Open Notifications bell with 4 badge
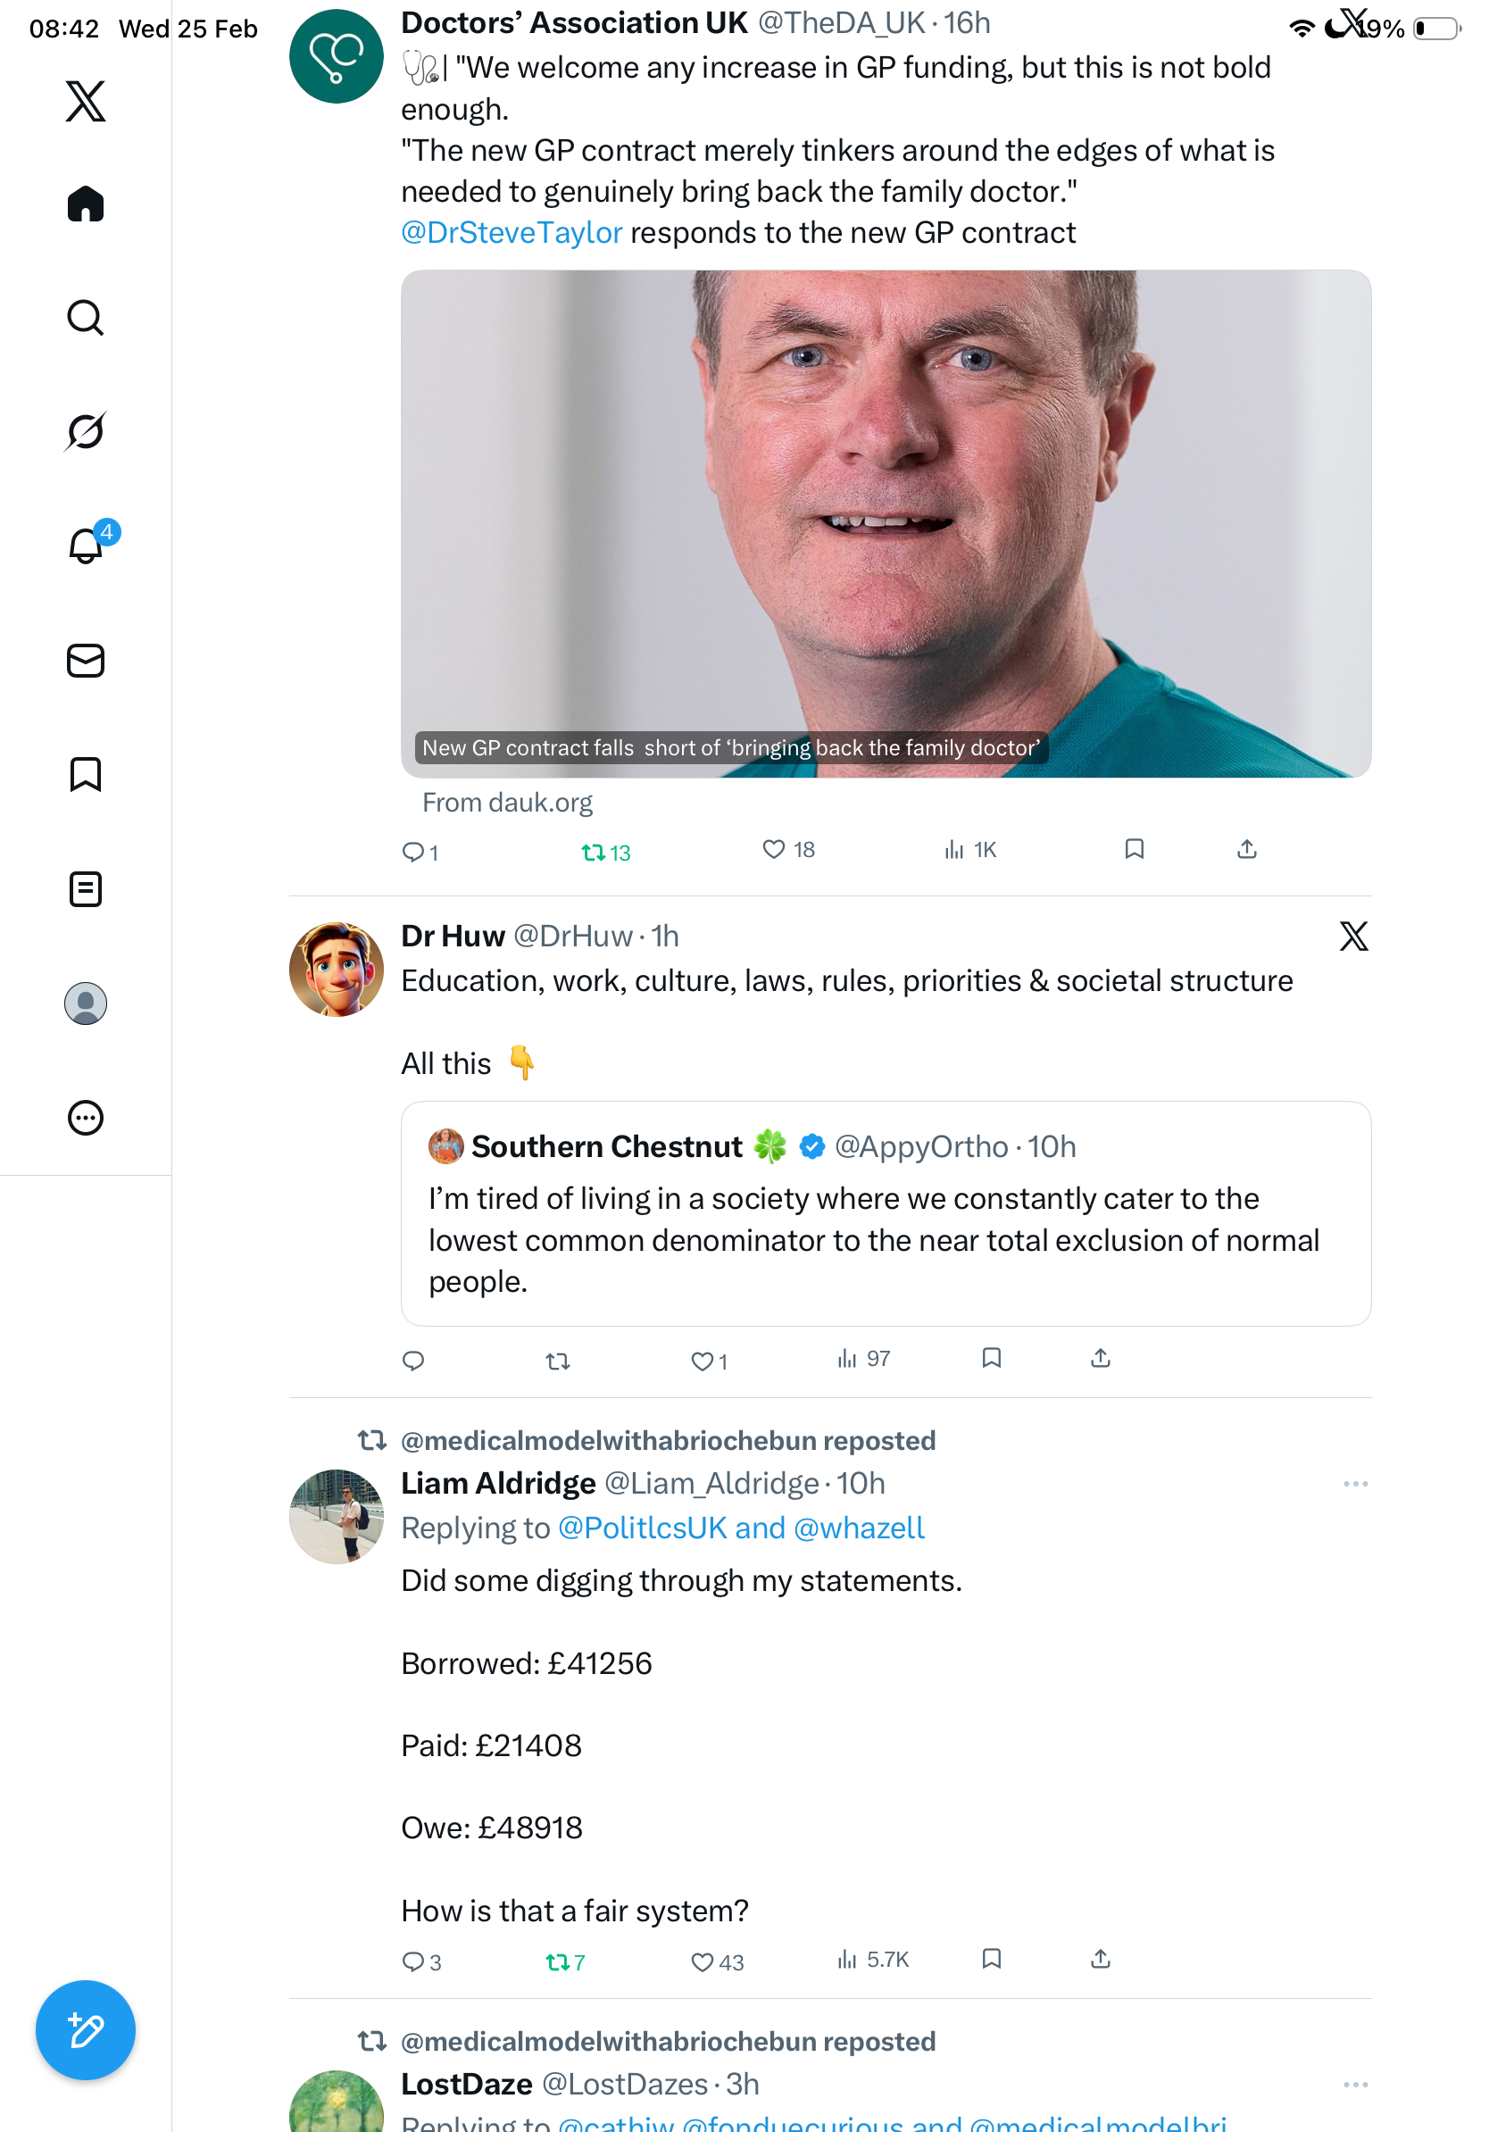This screenshot has width=1489, height=2132. pyautogui.click(x=86, y=546)
